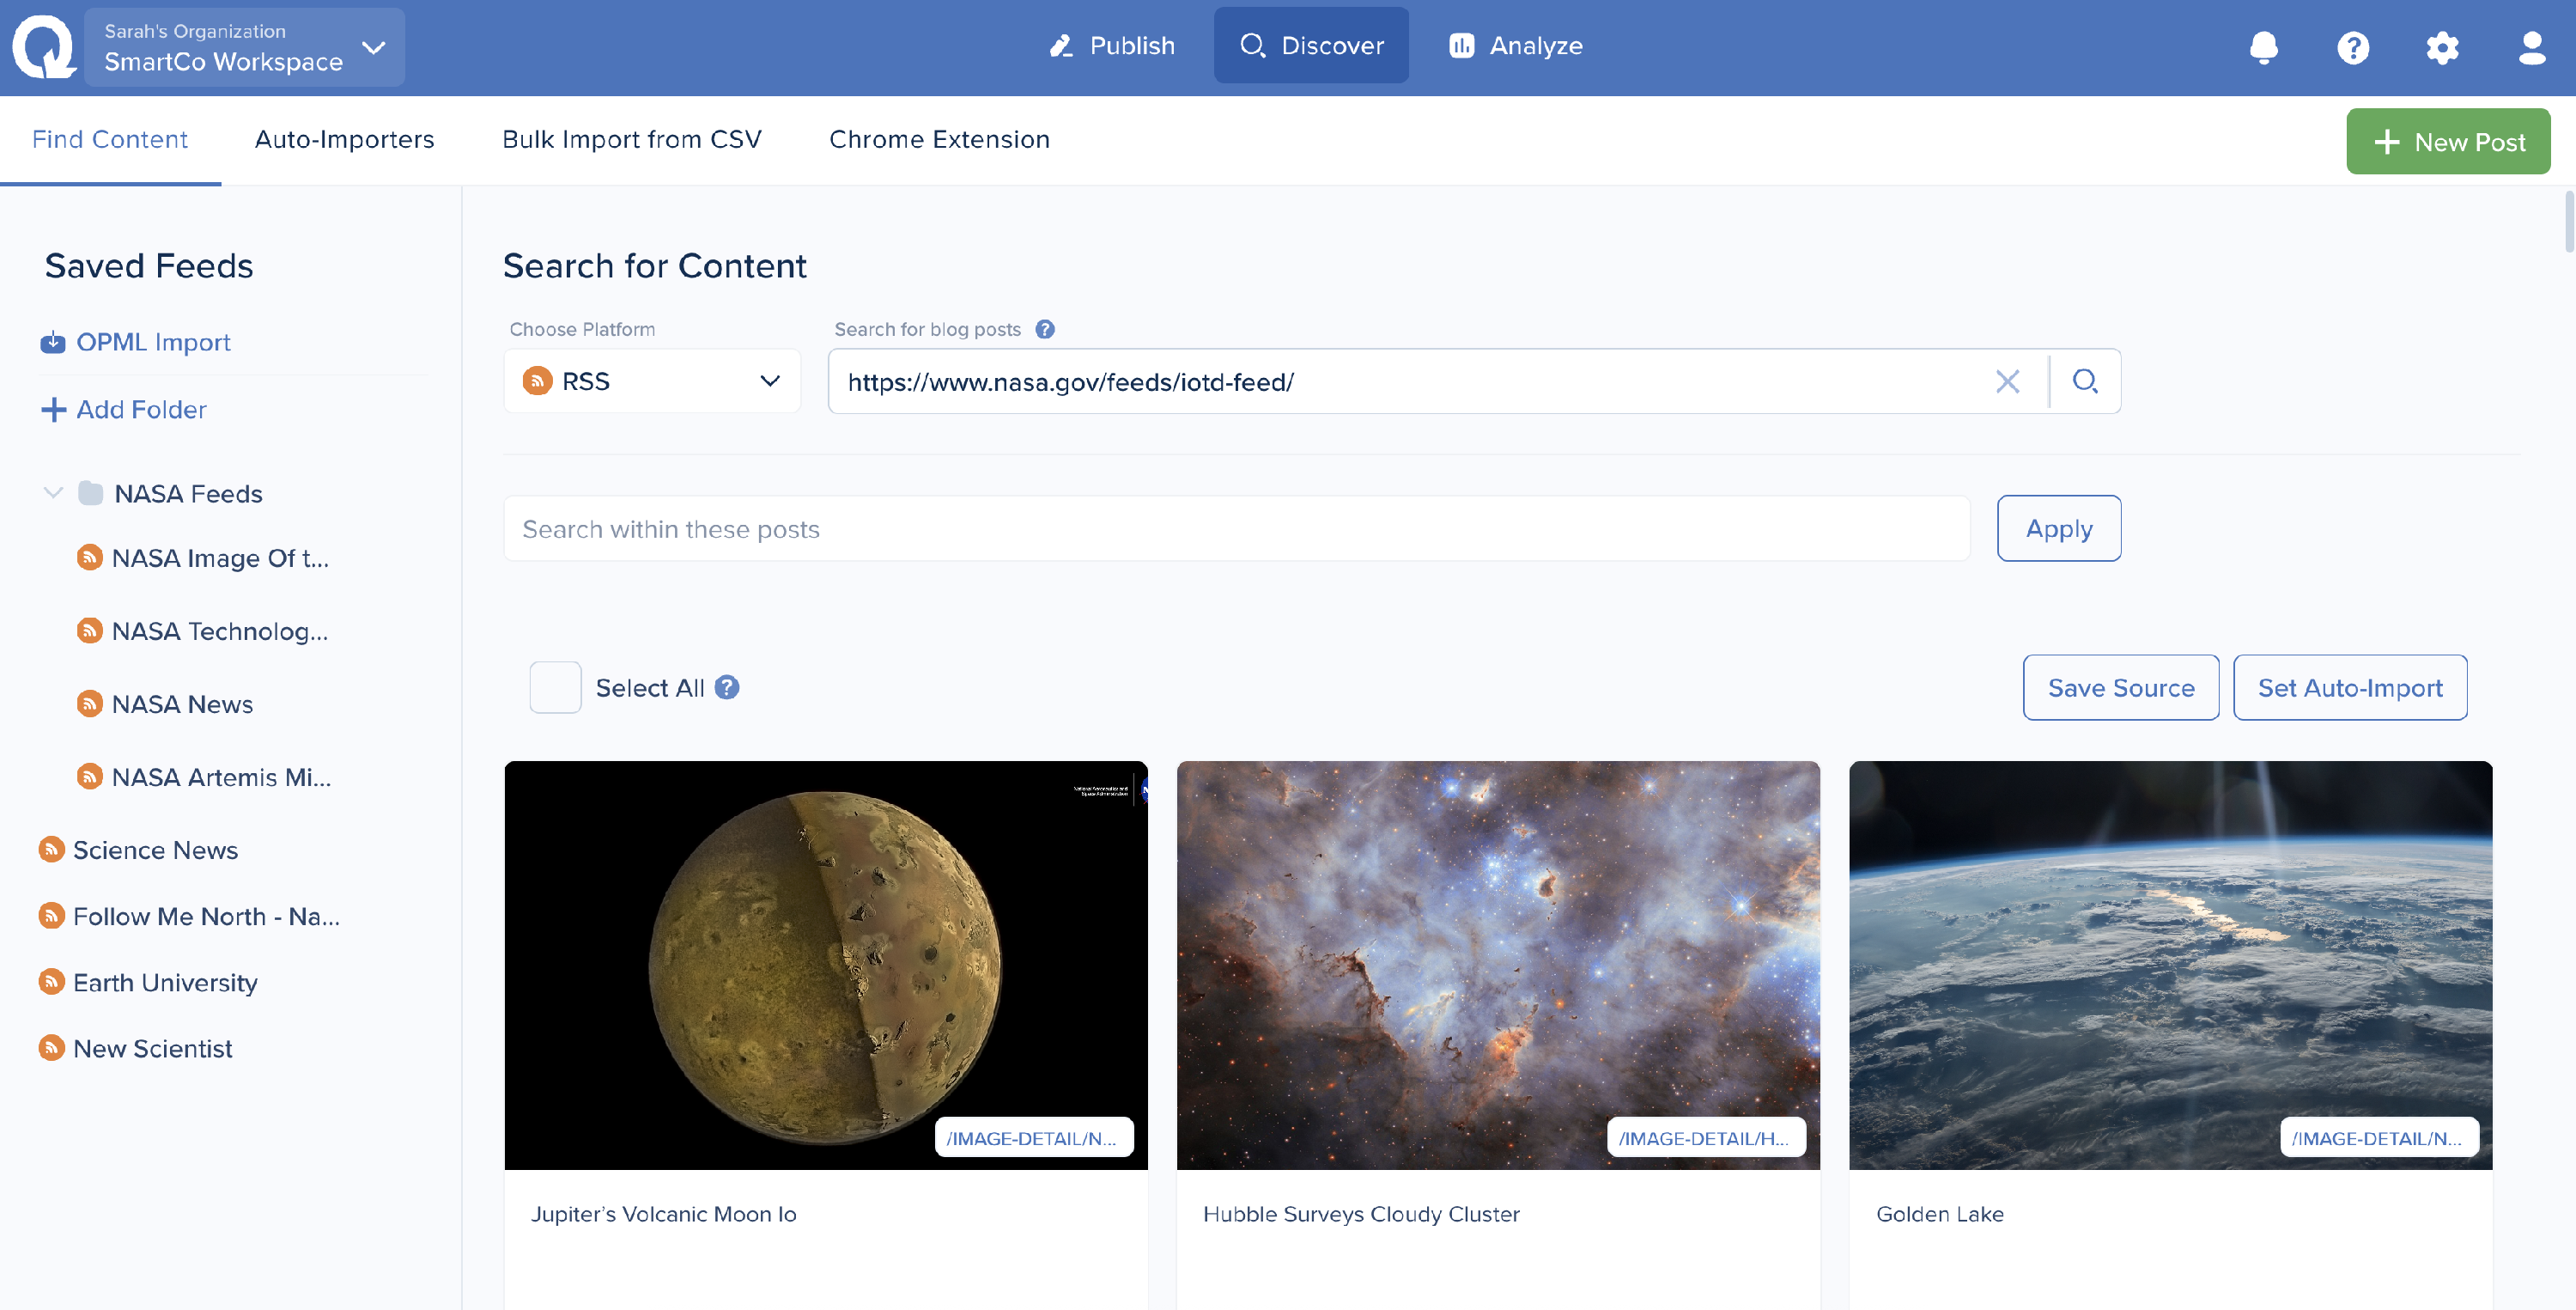Click the Set Auto-Import button
Image resolution: width=2576 pixels, height=1310 pixels.
(2349, 687)
